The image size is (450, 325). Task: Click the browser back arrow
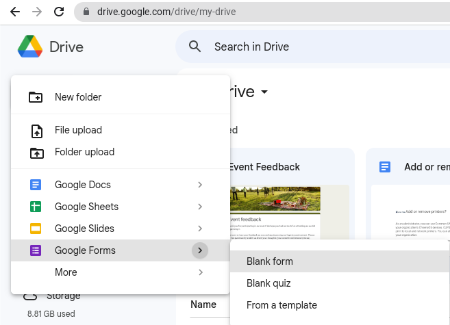coord(14,12)
